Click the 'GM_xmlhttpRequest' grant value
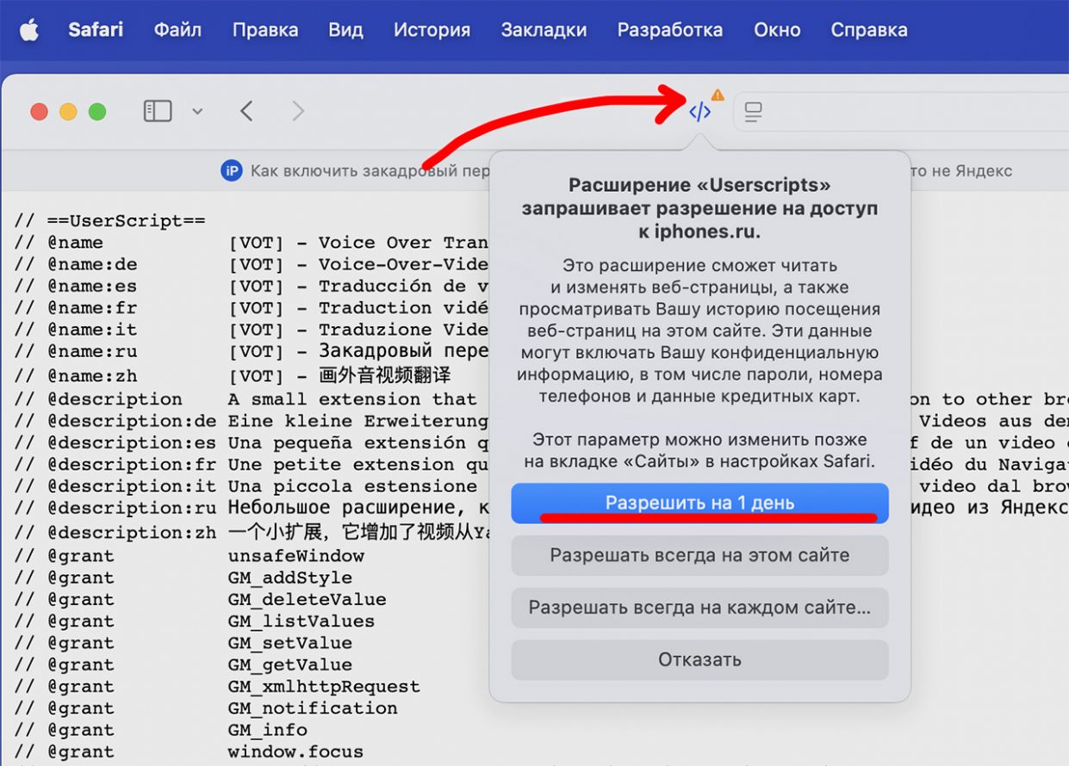 point(324,686)
